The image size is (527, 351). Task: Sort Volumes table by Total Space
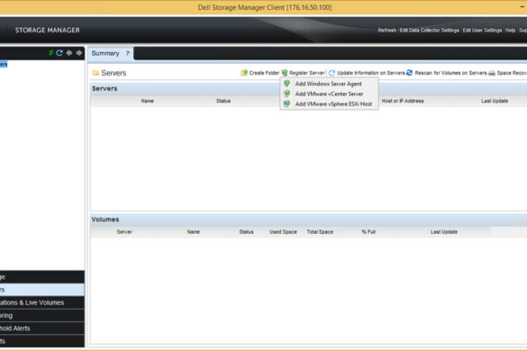tap(320, 232)
